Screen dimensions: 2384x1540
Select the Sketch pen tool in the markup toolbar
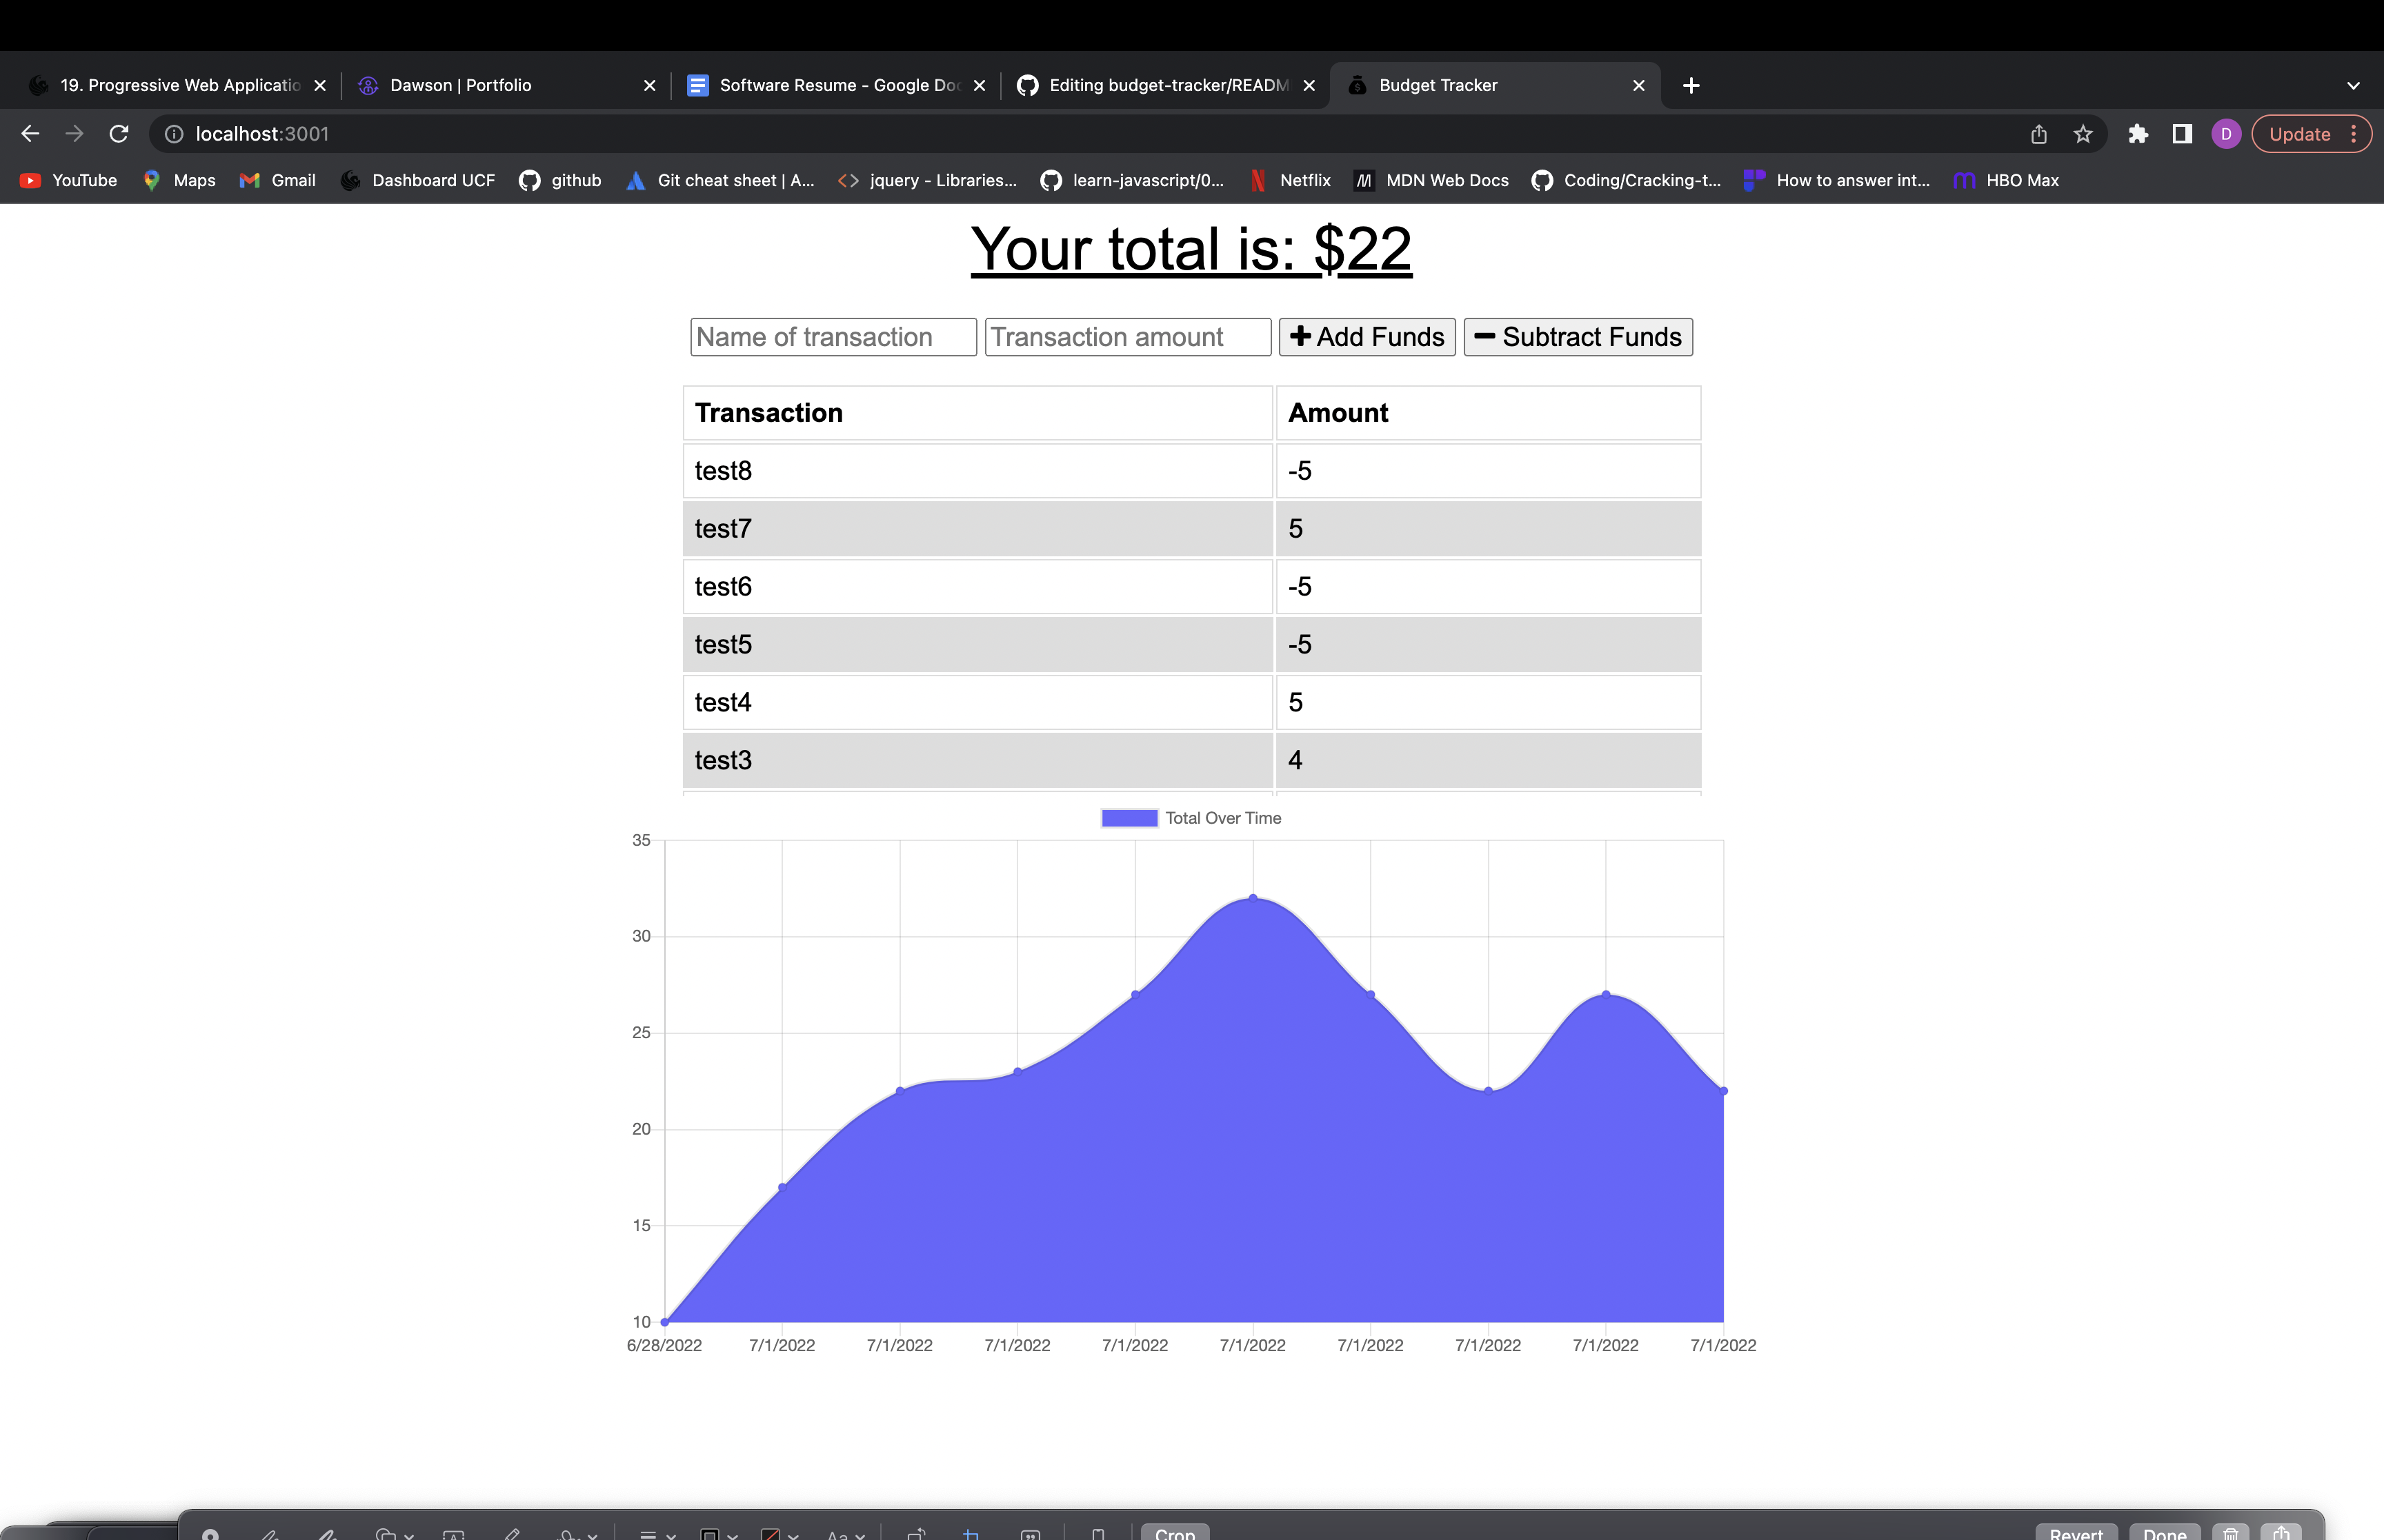pyautogui.click(x=270, y=1533)
